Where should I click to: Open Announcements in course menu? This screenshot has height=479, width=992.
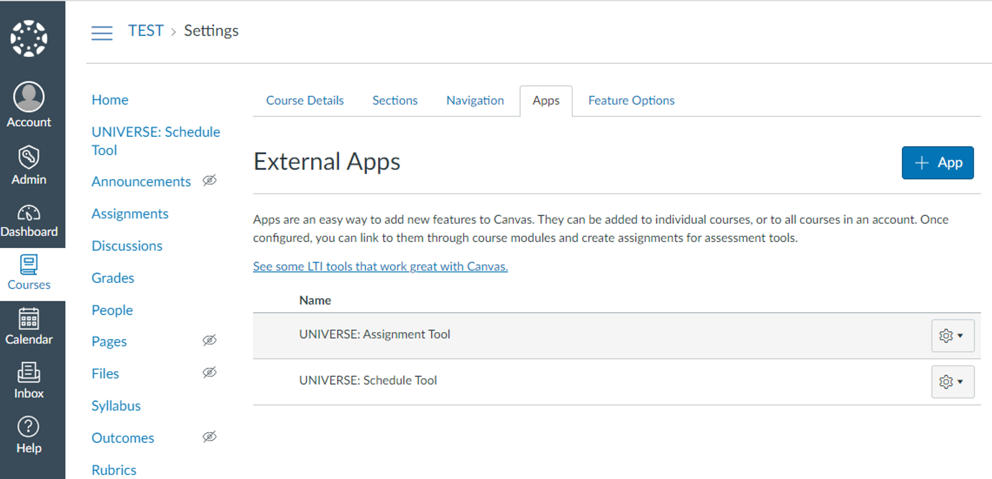click(x=141, y=182)
